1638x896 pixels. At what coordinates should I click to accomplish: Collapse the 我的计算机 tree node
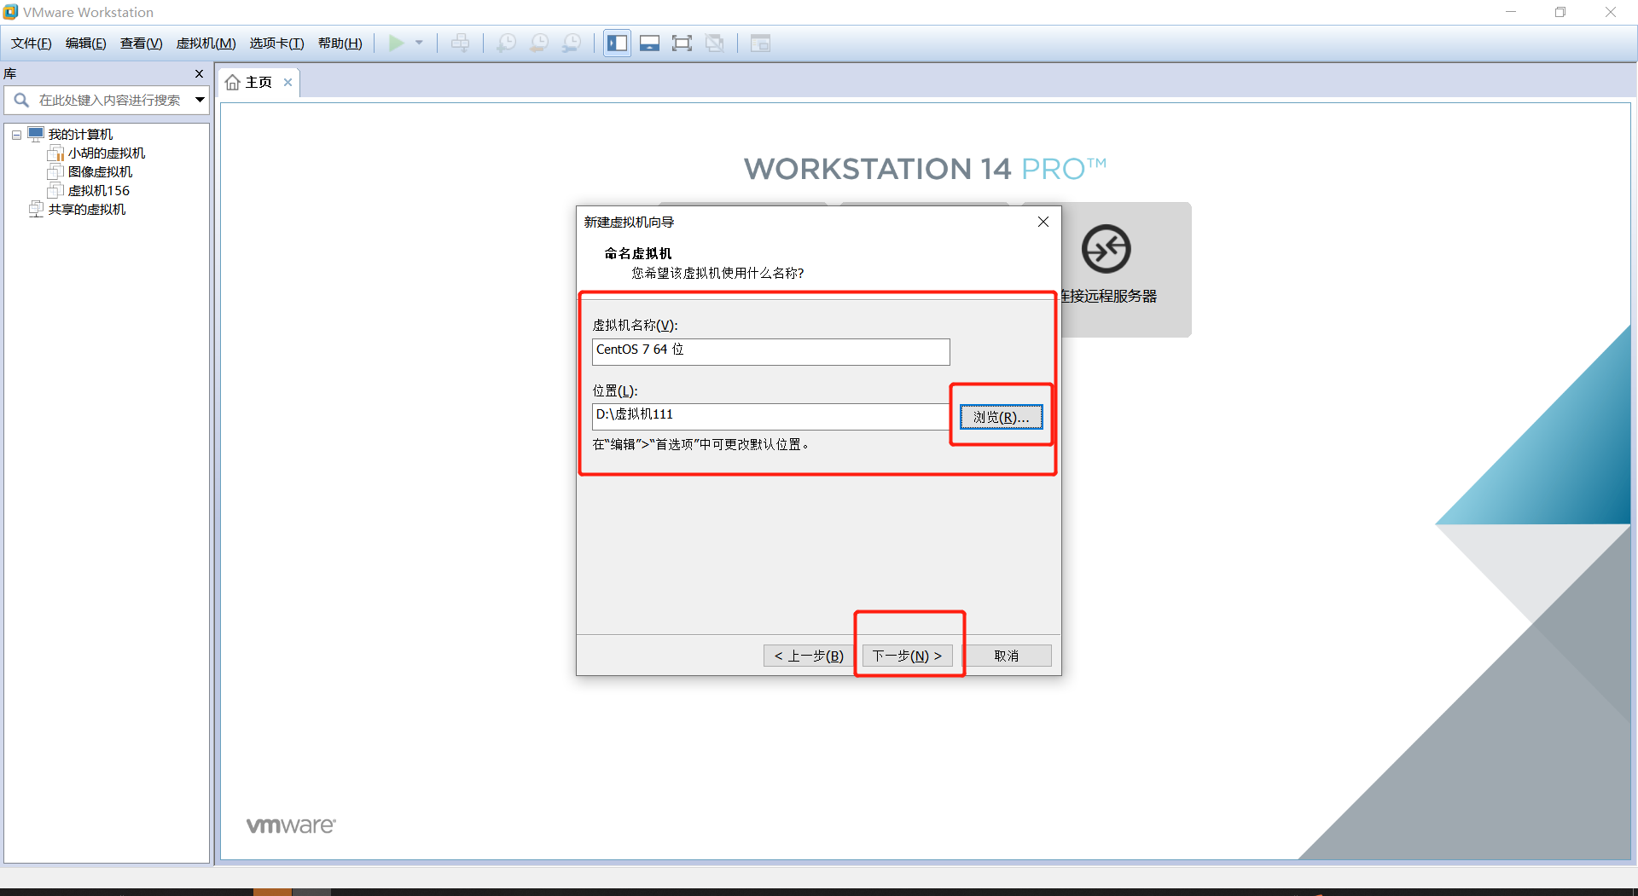(x=16, y=135)
